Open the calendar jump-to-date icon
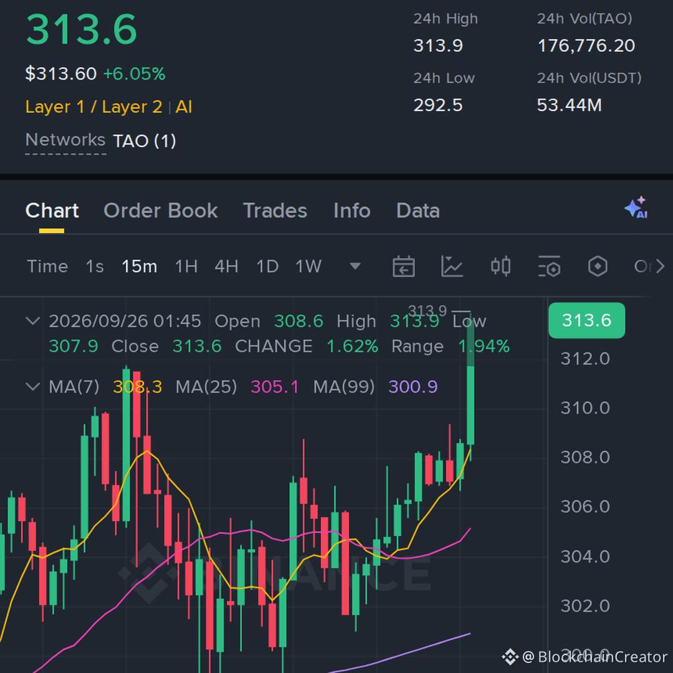Screen dimensions: 673x673 [x=403, y=267]
